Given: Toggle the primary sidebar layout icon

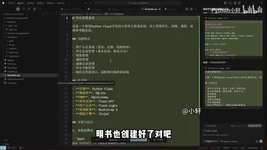Looking at the screenshot, I should coord(225,3).
